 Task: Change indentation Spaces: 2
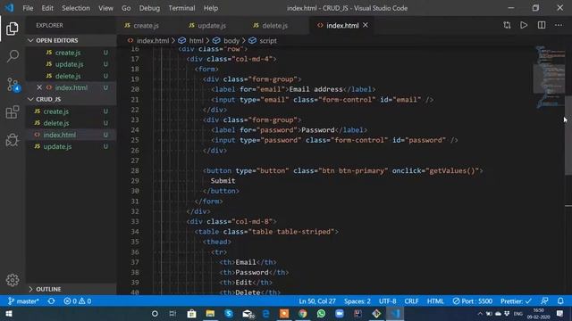(357, 301)
